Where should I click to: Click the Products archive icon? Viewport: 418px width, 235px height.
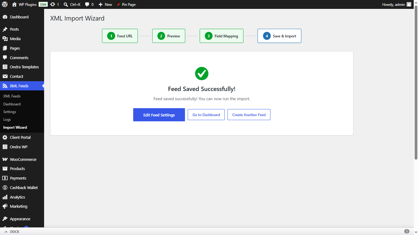tap(5, 169)
